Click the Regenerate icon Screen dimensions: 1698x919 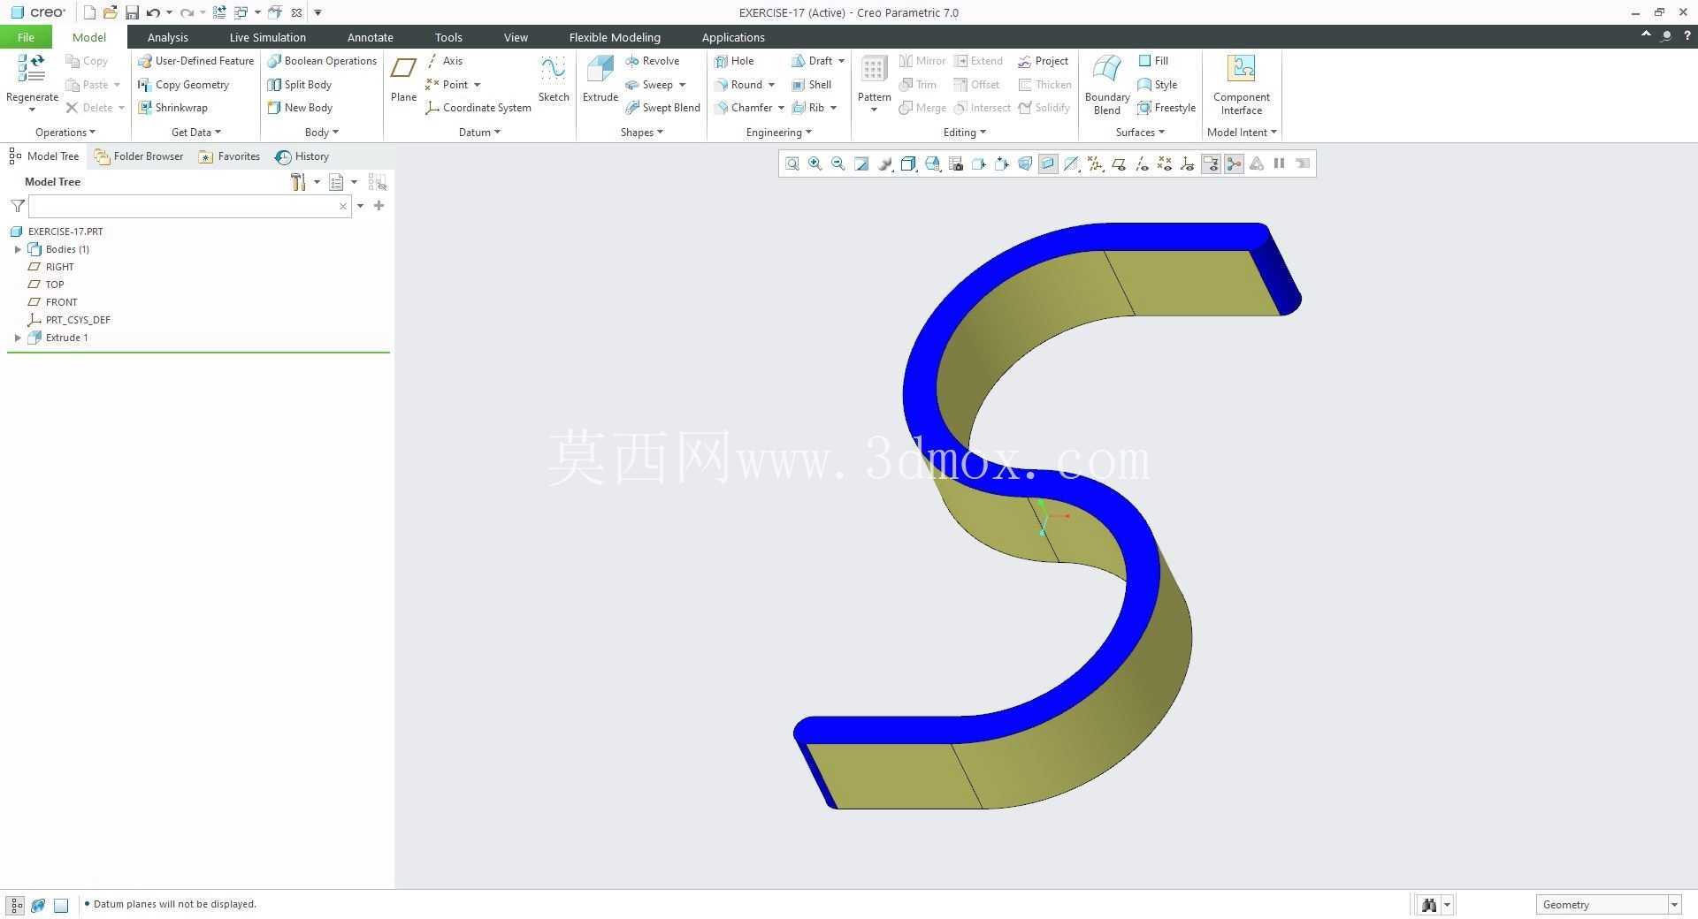click(32, 69)
